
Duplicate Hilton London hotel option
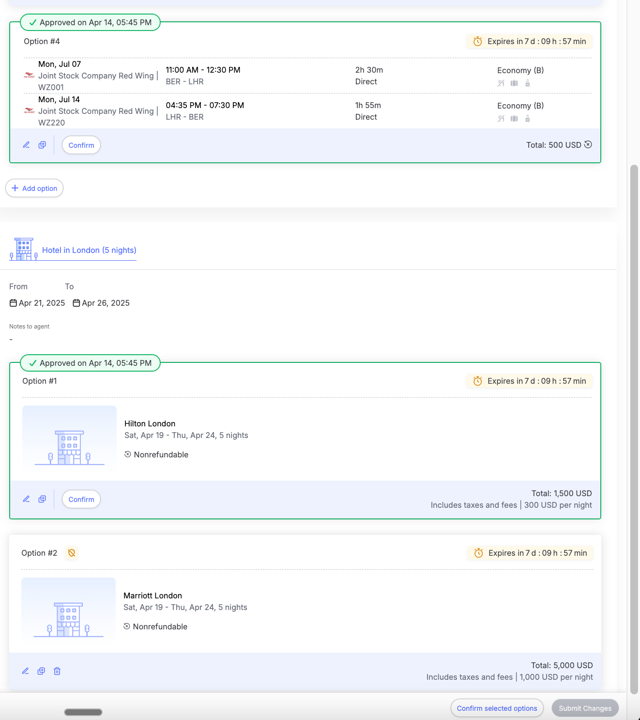(42, 499)
